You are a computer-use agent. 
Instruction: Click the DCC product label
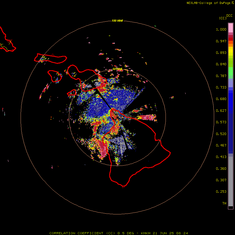pos(229,16)
